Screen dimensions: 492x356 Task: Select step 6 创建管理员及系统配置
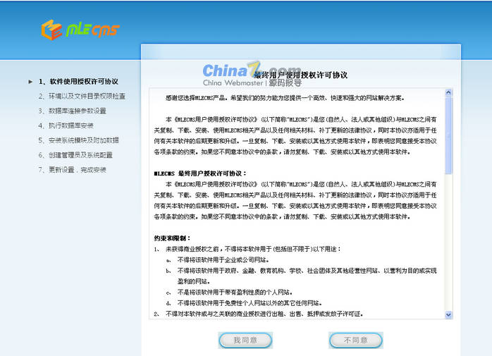(x=75, y=155)
